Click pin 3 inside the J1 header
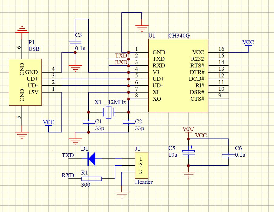This screenshot has height=212, width=274. coord(141,172)
